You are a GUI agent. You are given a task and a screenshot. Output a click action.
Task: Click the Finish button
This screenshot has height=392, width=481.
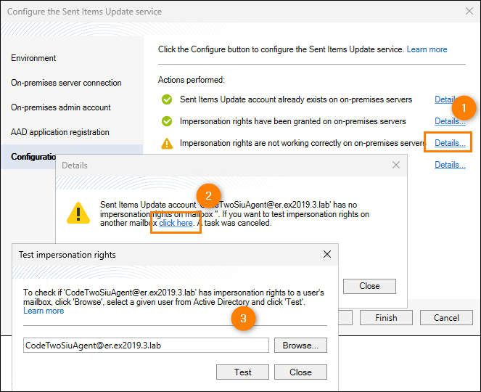coord(386,318)
